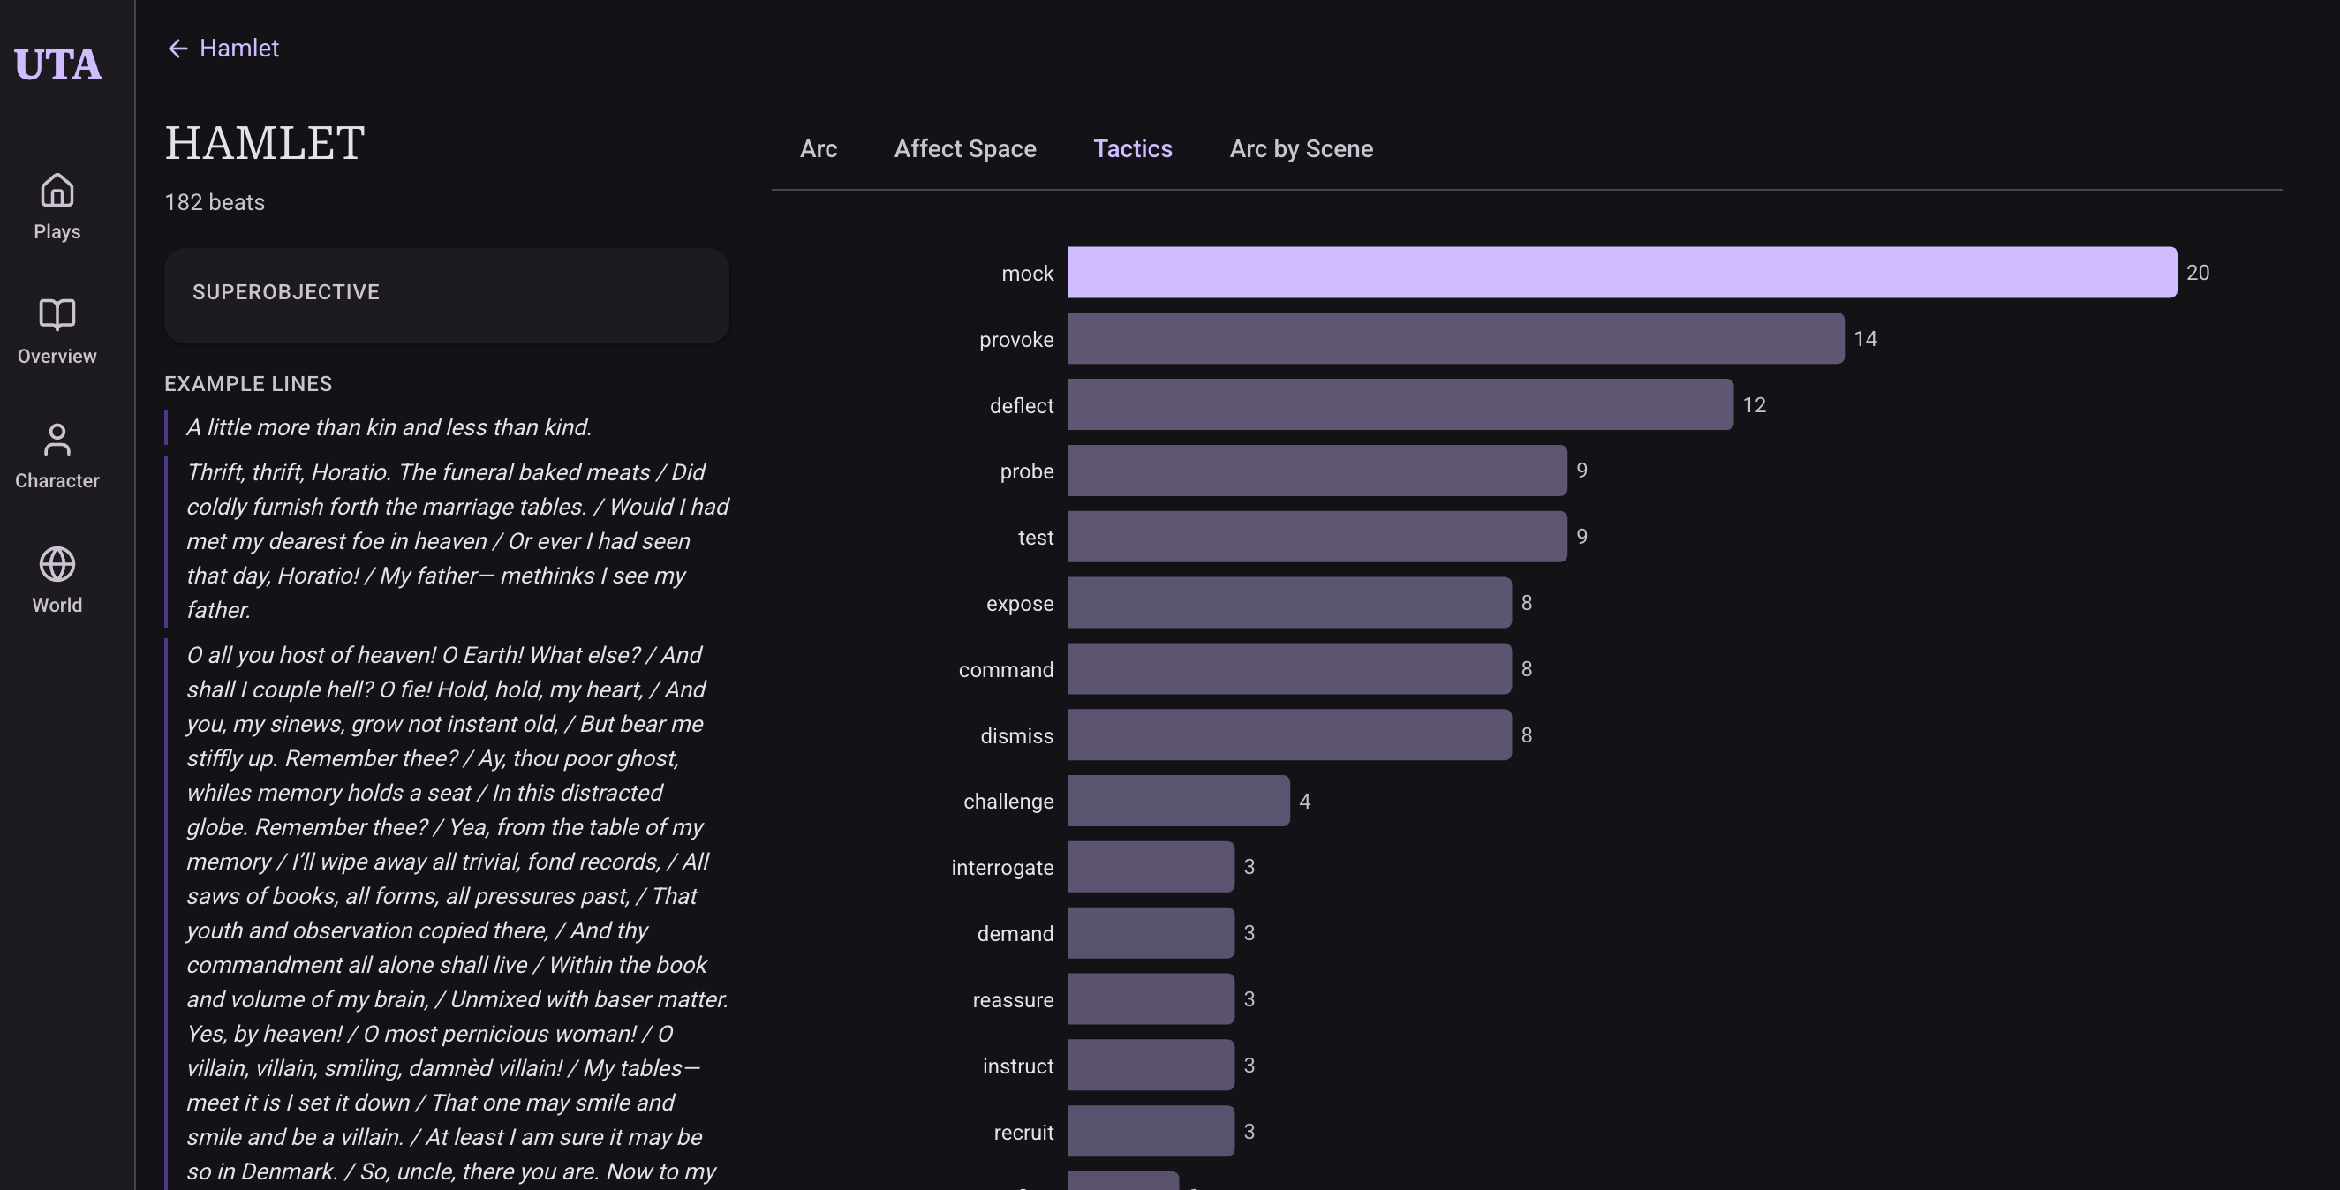Select the Character person icon
This screenshot has height=1190, width=2340.
coord(57,440)
